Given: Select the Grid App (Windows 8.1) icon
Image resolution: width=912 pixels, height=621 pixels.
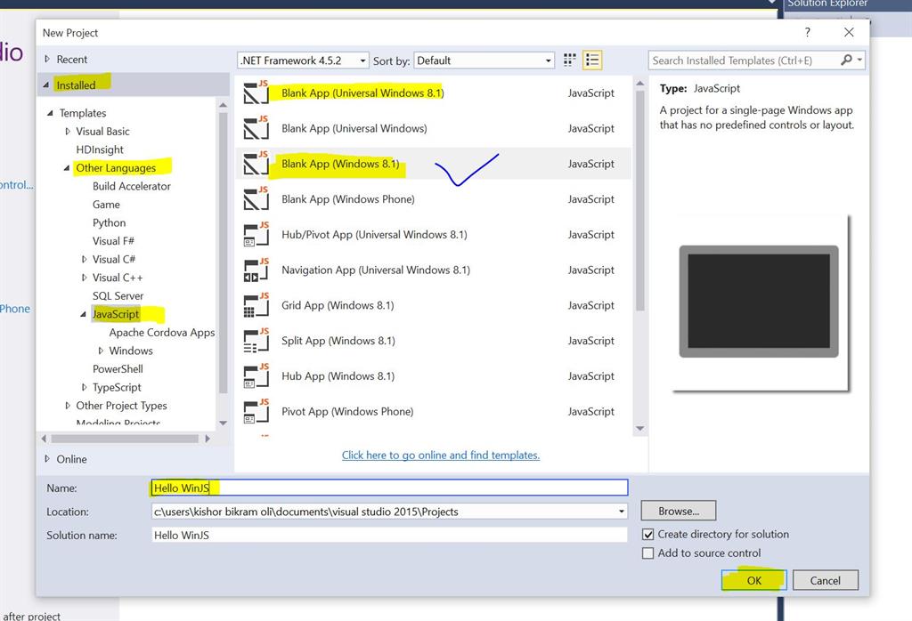Looking at the screenshot, I should (x=256, y=305).
